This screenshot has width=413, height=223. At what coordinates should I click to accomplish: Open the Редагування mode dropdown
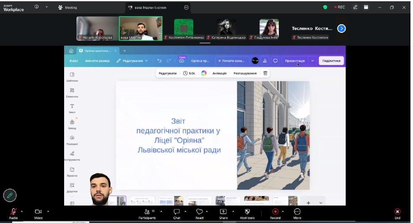132,61
